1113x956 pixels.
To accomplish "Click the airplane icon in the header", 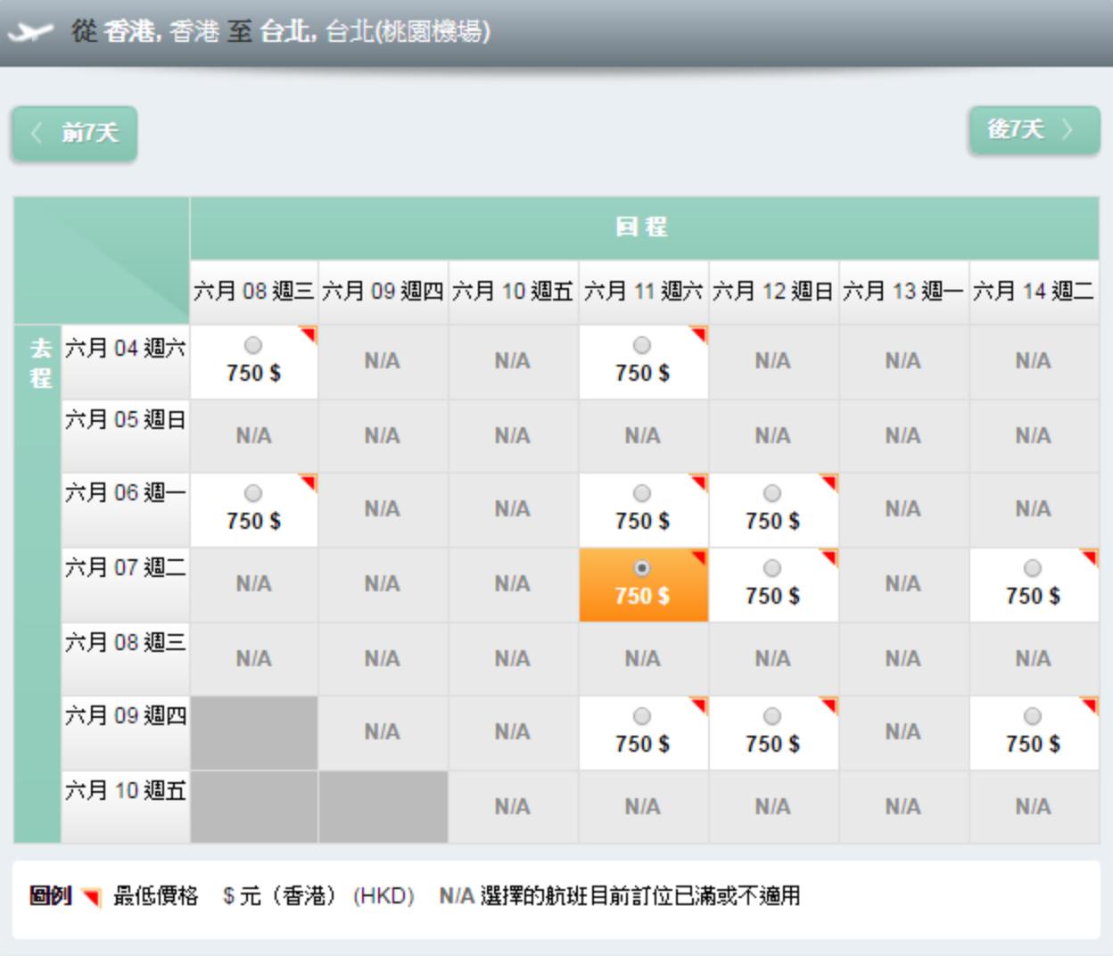I will 30,33.
